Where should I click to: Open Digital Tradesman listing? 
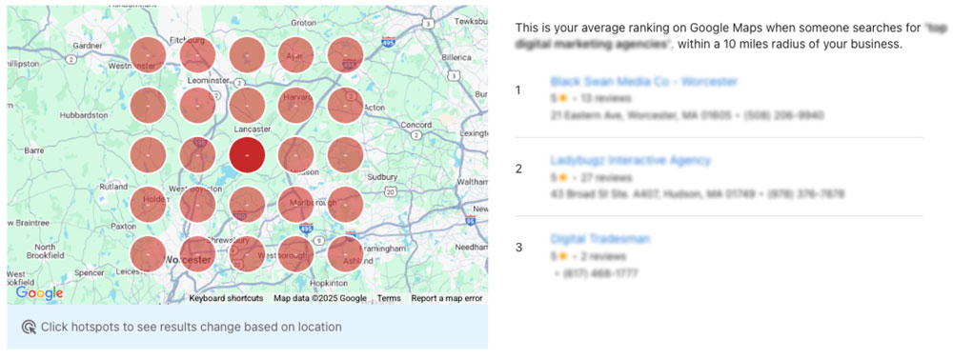click(599, 239)
